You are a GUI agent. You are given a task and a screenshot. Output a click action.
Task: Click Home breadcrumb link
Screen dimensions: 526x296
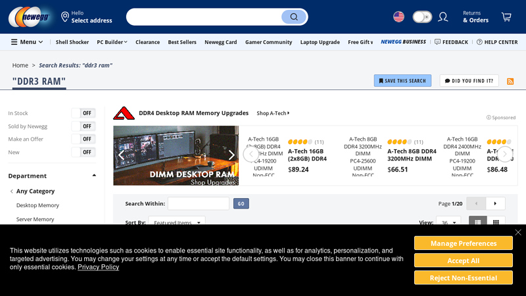point(20,65)
